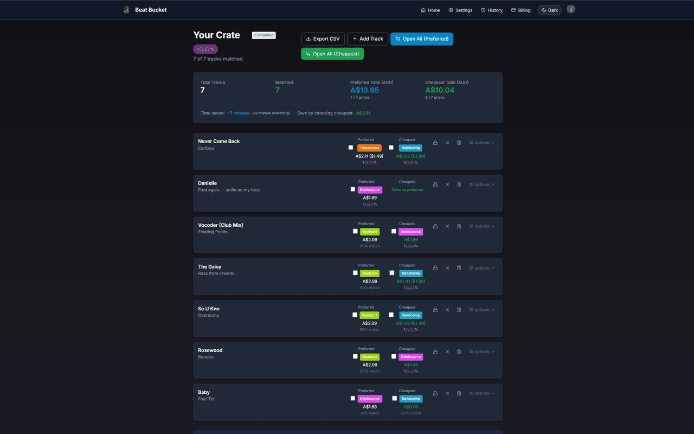
Task: Delete the Danielle track via trash icon
Action: click(459, 184)
